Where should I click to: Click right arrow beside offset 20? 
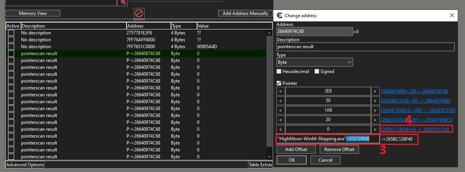pos(375,120)
